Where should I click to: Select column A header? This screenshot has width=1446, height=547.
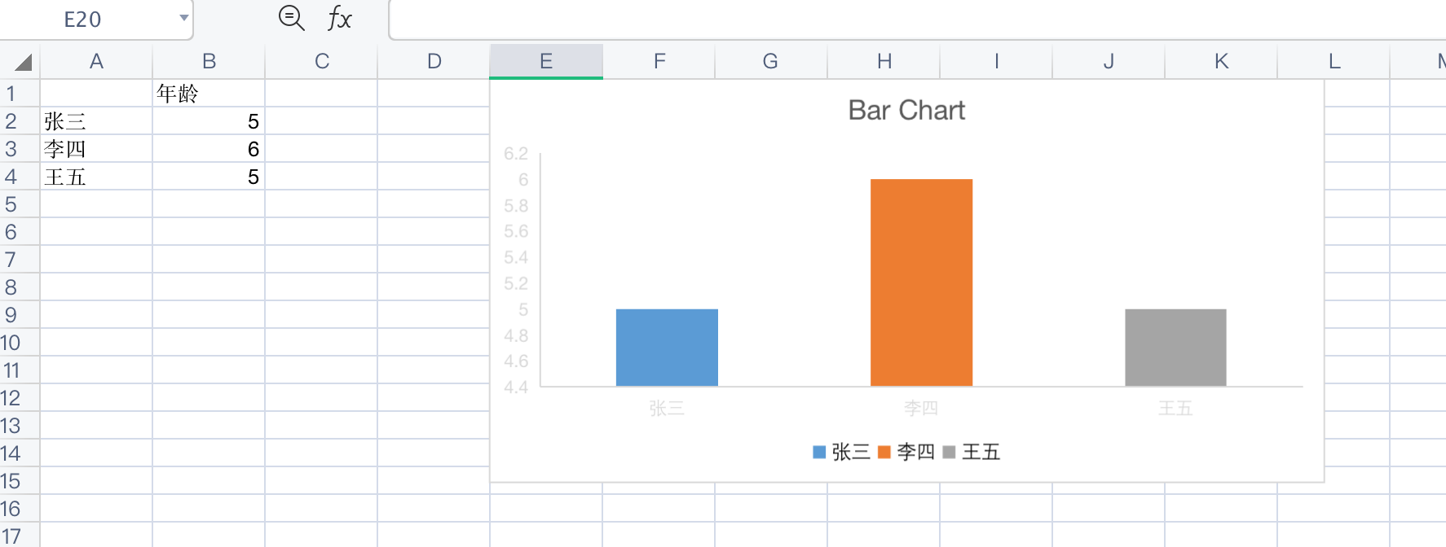pyautogui.click(x=96, y=62)
